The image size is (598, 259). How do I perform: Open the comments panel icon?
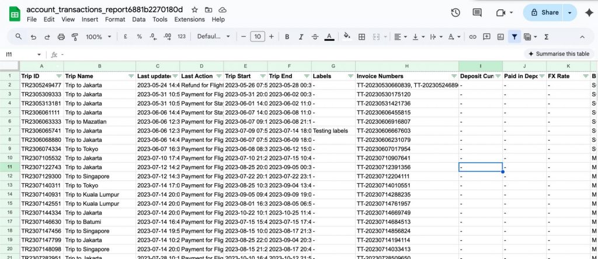tap(477, 13)
